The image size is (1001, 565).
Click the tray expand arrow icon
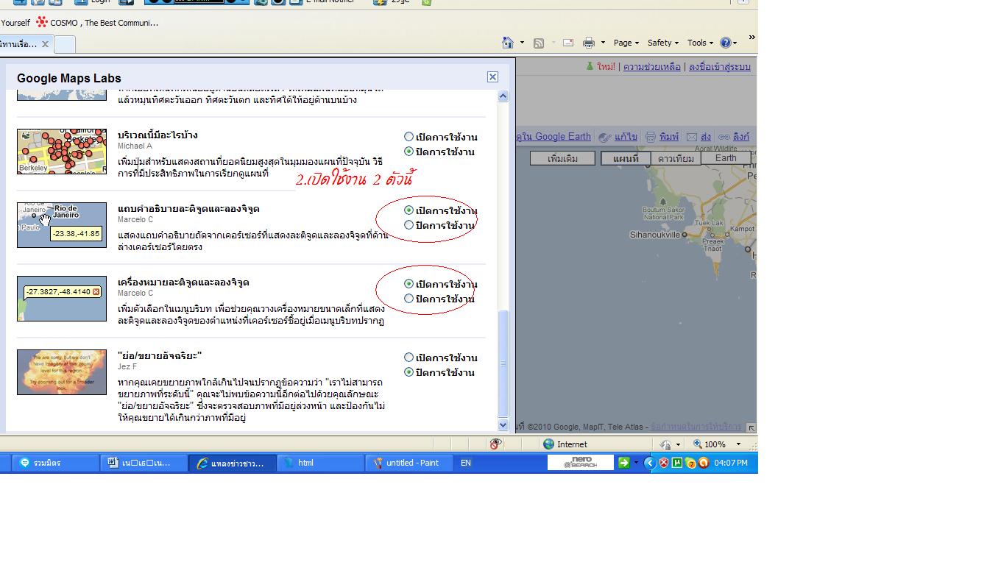click(650, 463)
